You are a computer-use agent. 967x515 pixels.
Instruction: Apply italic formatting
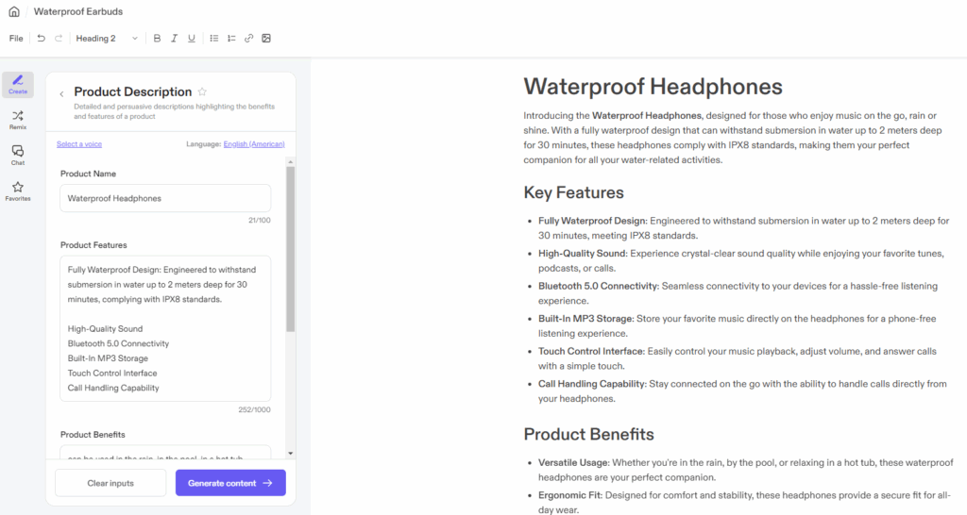pos(175,38)
